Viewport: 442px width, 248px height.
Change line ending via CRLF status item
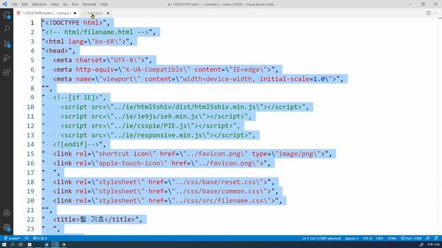coord(380,238)
